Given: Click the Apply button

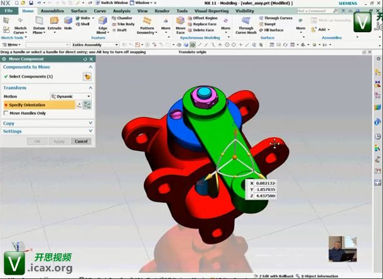Looking at the screenshot, I should pyautogui.click(x=59, y=141).
